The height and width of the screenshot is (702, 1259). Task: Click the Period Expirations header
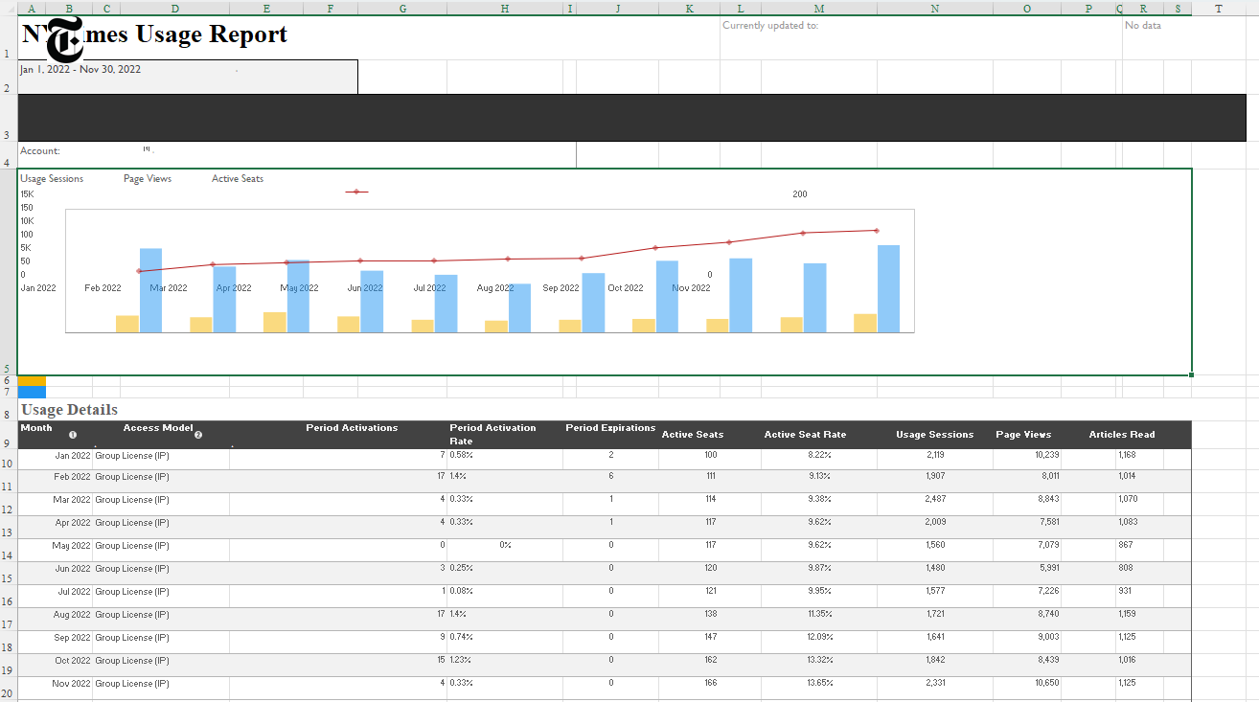coord(610,428)
